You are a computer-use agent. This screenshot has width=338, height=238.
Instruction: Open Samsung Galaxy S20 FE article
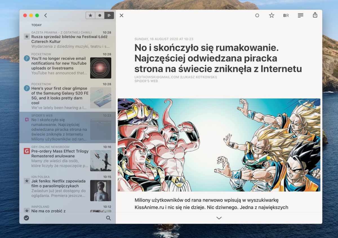coord(68,96)
